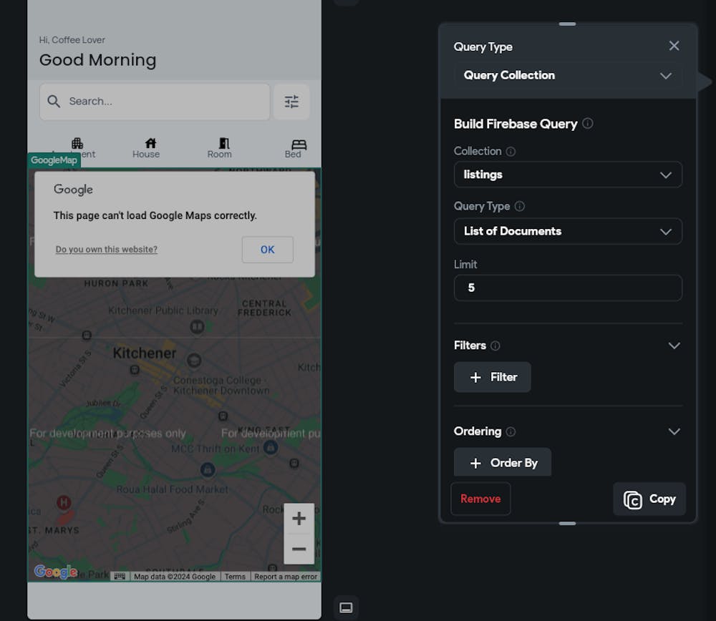Open the listings collection dropdown
The image size is (716, 621).
(568, 175)
